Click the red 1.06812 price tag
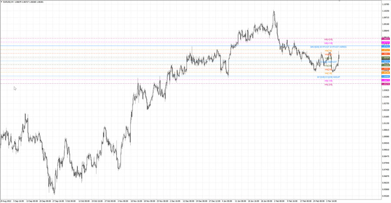 [386, 54]
